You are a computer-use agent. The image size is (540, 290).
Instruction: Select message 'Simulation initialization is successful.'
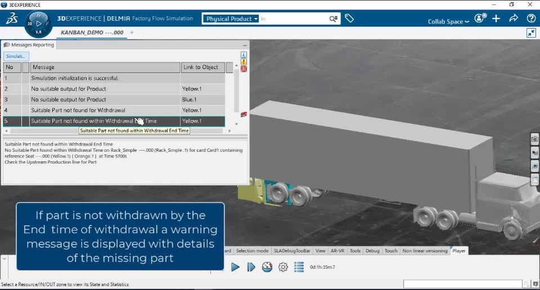[x=114, y=78]
